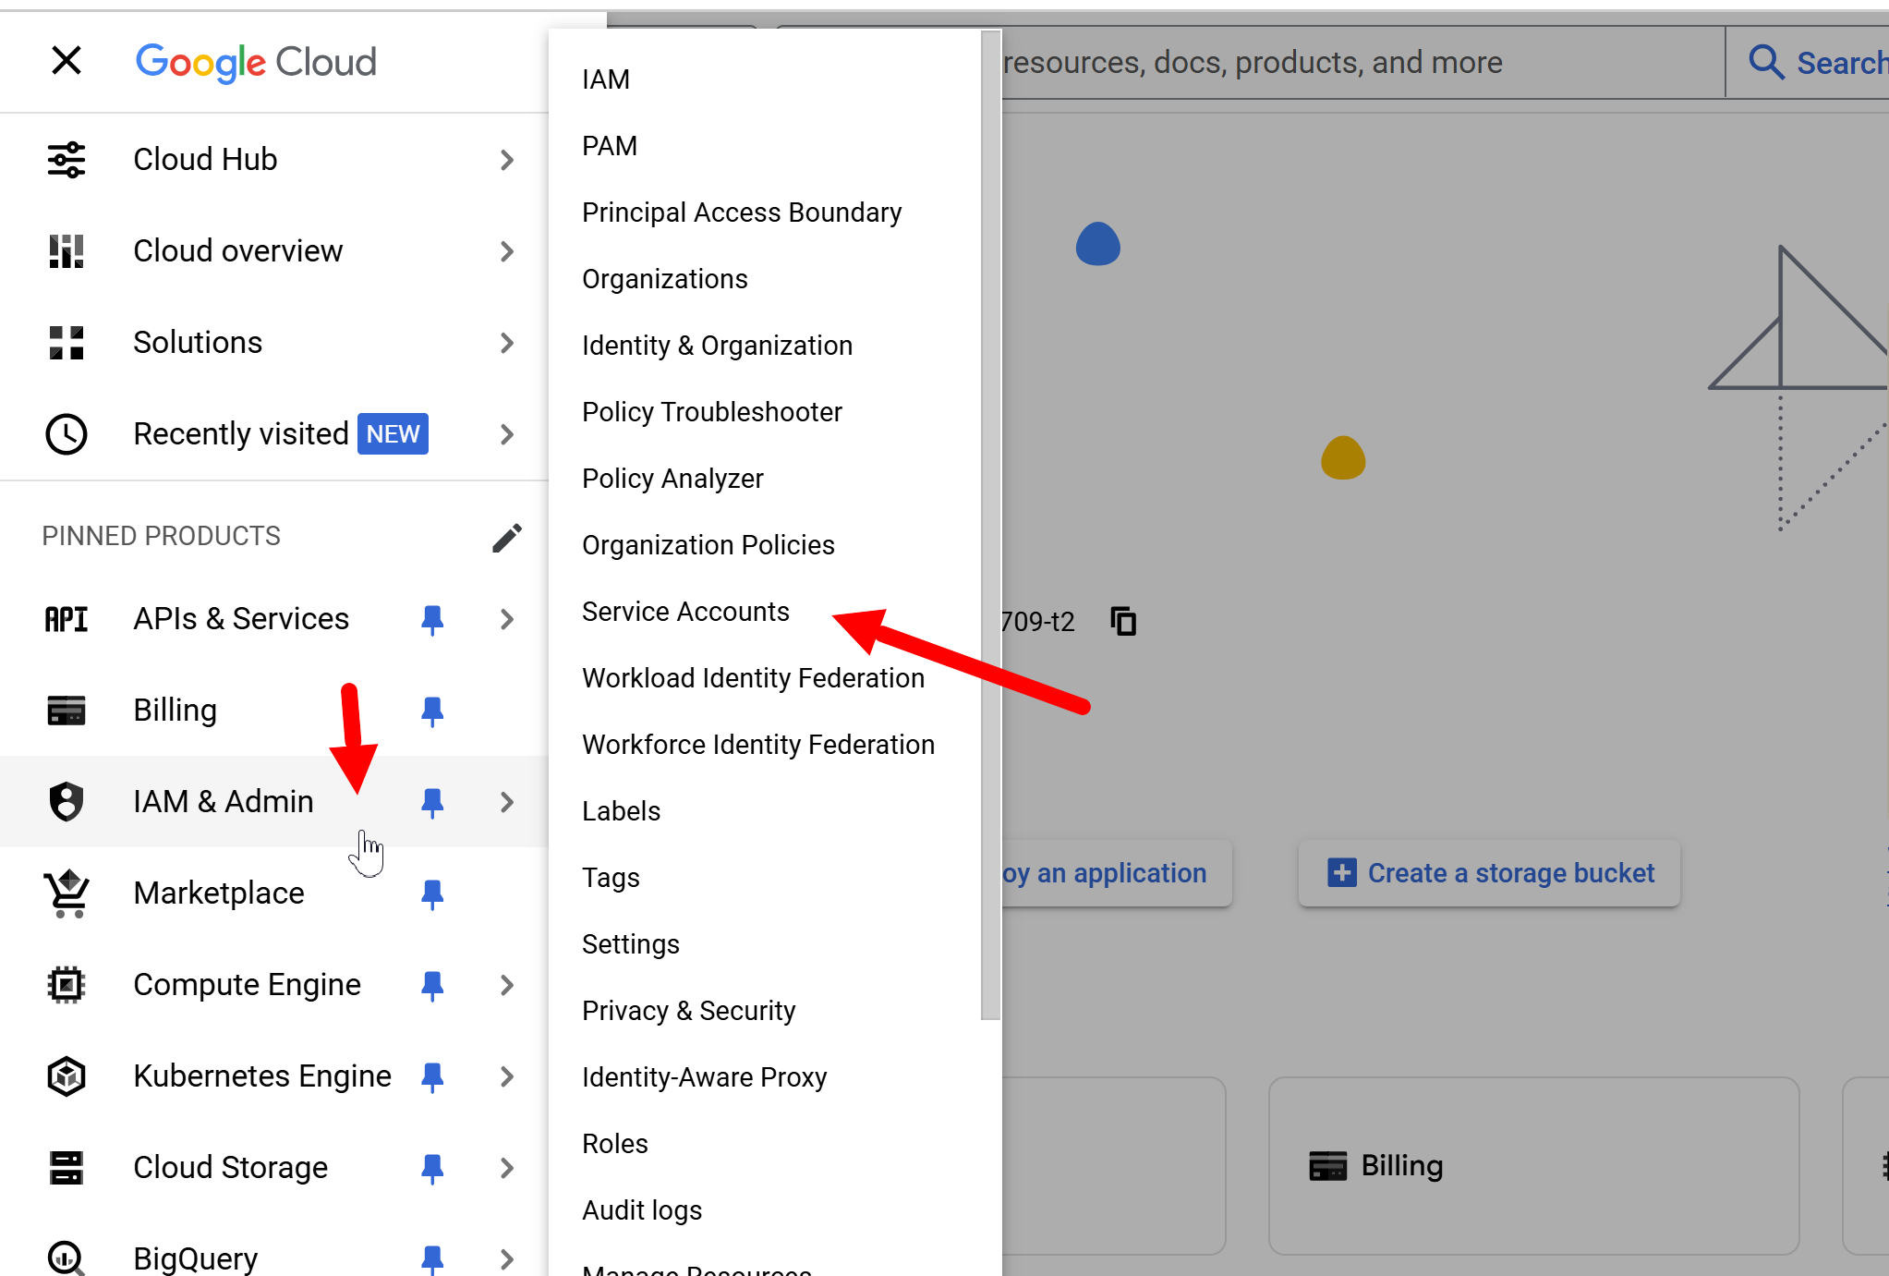1889x1276 pixels.
Task: Click the Solutions grid icon
Action: point(67,343)
